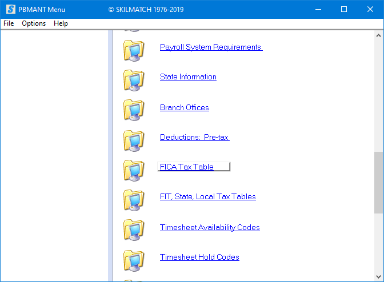
Task: Open the File menu
Action: click(9, 23)
